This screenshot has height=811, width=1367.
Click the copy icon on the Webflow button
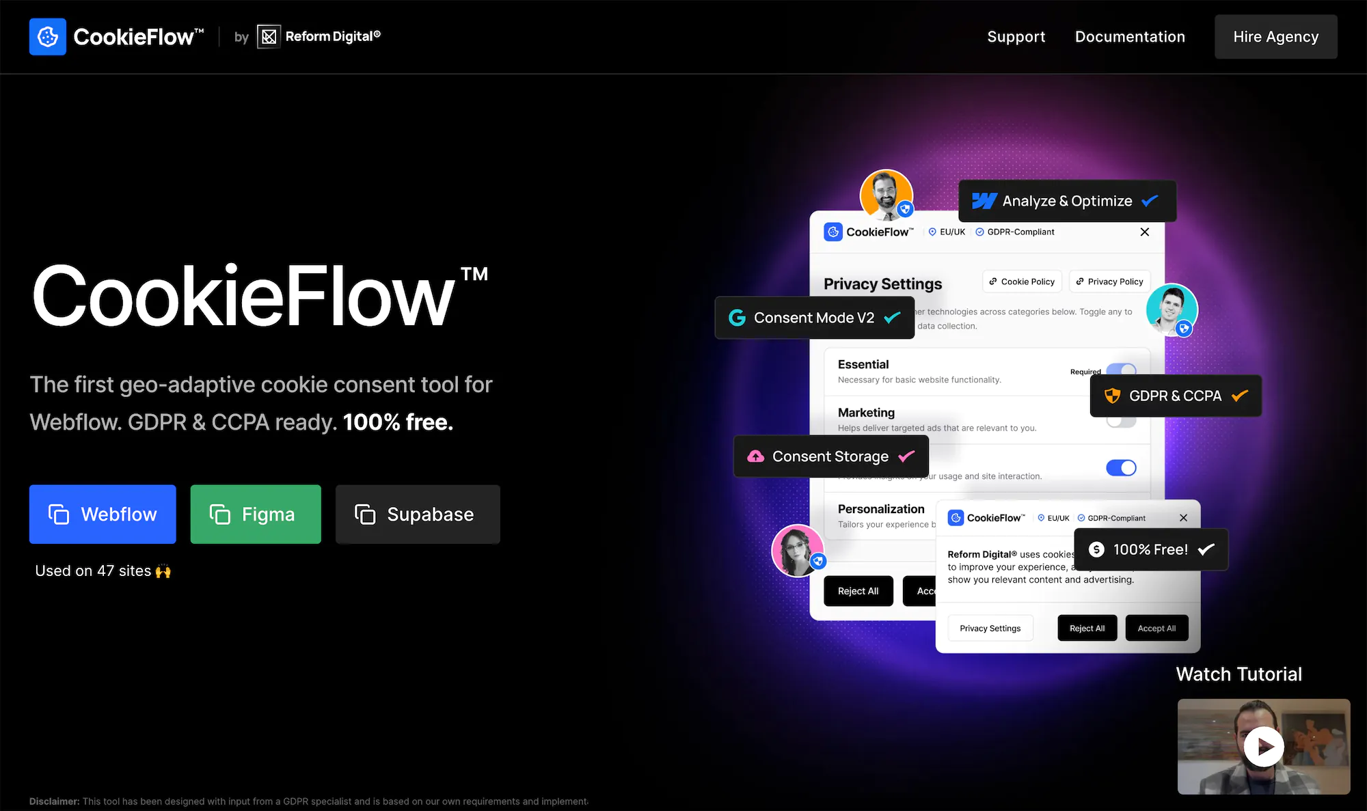pyautogui.click(x=59, y=514)
